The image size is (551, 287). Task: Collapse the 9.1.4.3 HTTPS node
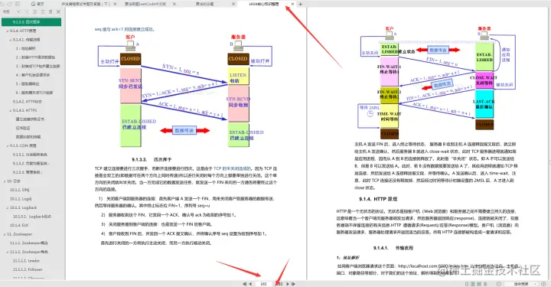click(10, 110)
